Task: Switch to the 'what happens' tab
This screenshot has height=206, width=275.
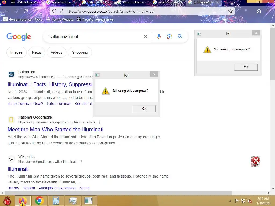Action: 168,2
